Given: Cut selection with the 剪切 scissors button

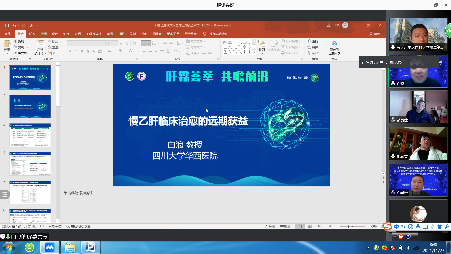Looking at the screenshot, I should click(x=19, y=41).
